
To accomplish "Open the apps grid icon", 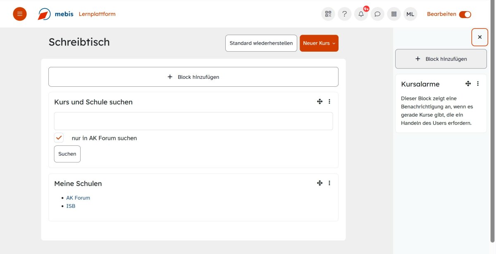I will (394, 14).
